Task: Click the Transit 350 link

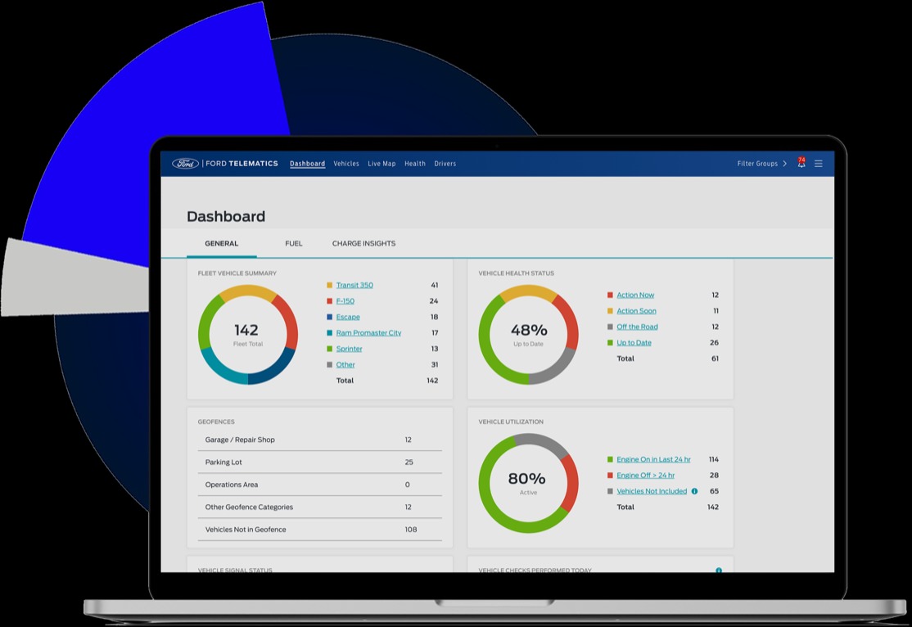Action: 354,285
